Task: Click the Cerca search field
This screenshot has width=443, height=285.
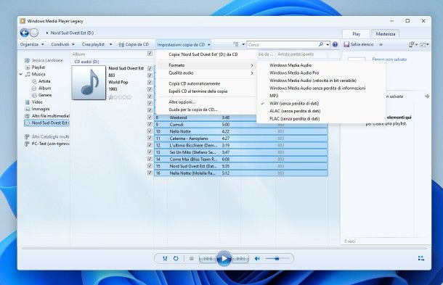Action: click(x=283, y=44)
